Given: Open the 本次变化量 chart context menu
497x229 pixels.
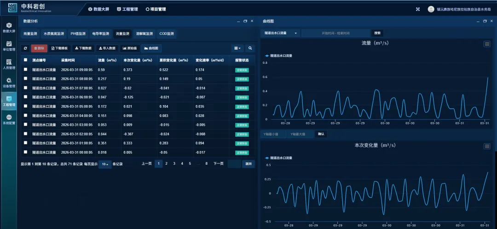Looking at the screenshot, I should point(487,146).
